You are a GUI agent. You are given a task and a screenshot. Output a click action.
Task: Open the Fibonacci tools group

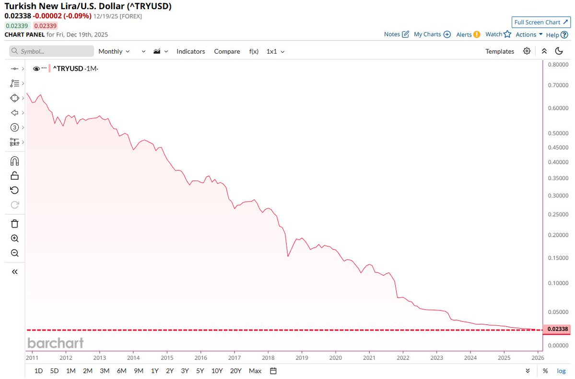click(14, 83)
